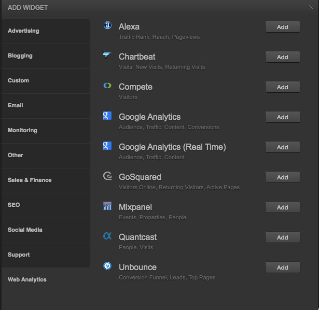The height and width of the screenshot is (310, 319).
Task: Switch to the Blogging category
Action: click(46, 56)
